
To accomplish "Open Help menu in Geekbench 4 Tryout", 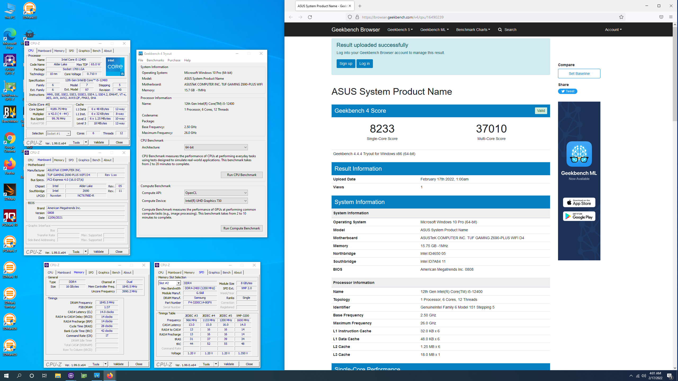I will click(x=187, y=60).
